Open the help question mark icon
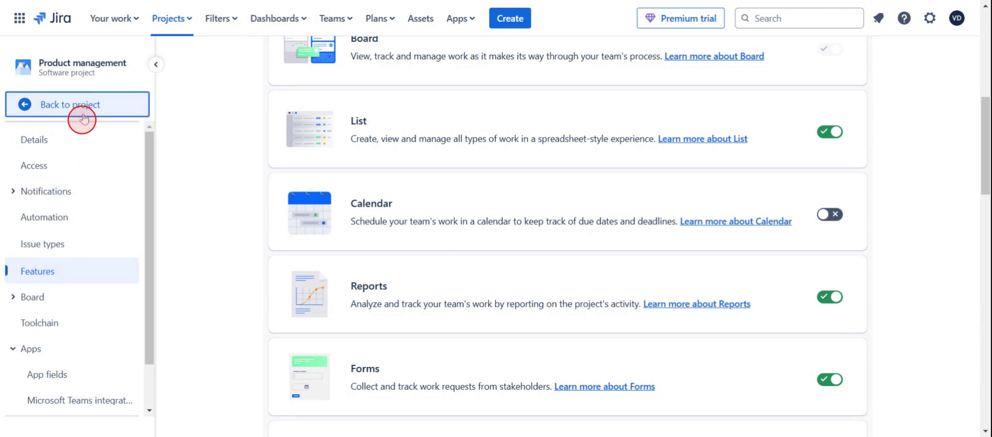 (x=904, y=18)
